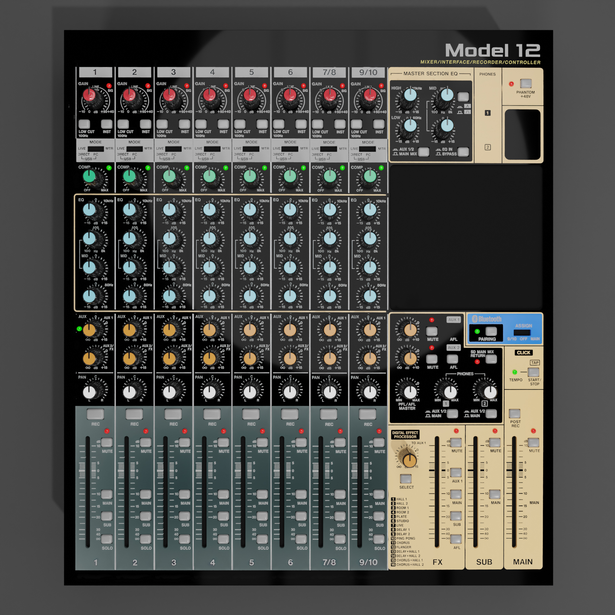Click the digital effect TO AUX 1 knob
This screenshot has width=615, height=615.
tap(409, 460)
